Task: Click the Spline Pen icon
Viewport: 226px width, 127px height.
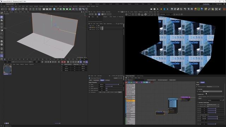Action: [57, 9]
